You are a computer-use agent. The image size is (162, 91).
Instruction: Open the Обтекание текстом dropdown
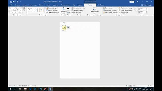110,10
